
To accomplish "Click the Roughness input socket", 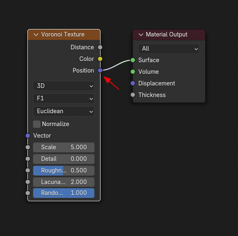I will 28,170.
